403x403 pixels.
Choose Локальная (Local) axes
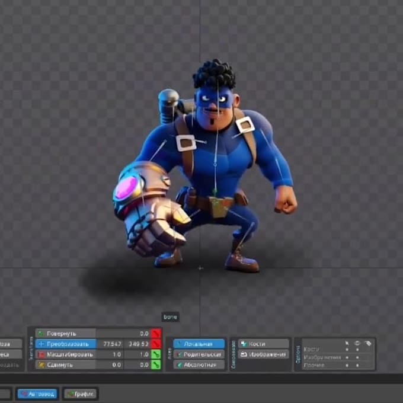[199, 344]
